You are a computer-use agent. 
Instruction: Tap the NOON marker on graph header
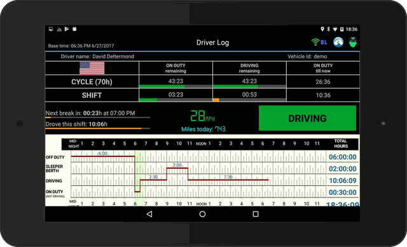click(201, 144)
